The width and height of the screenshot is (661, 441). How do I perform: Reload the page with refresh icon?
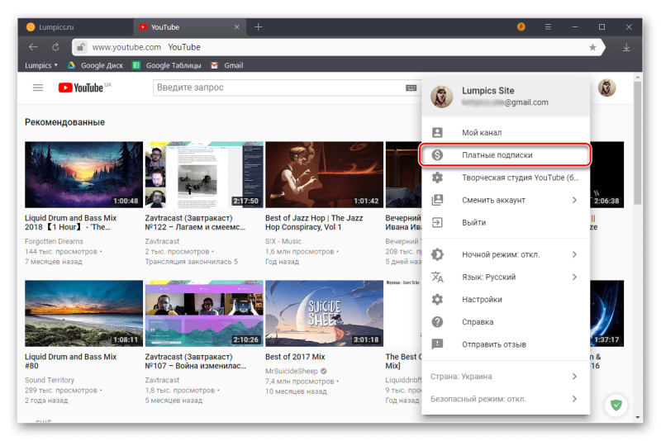pyautogui.click(x=55, y=47)
